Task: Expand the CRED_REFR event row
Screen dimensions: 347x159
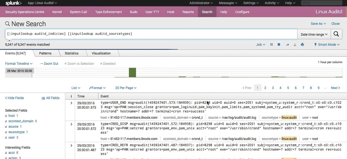Action: coord(71,146)
